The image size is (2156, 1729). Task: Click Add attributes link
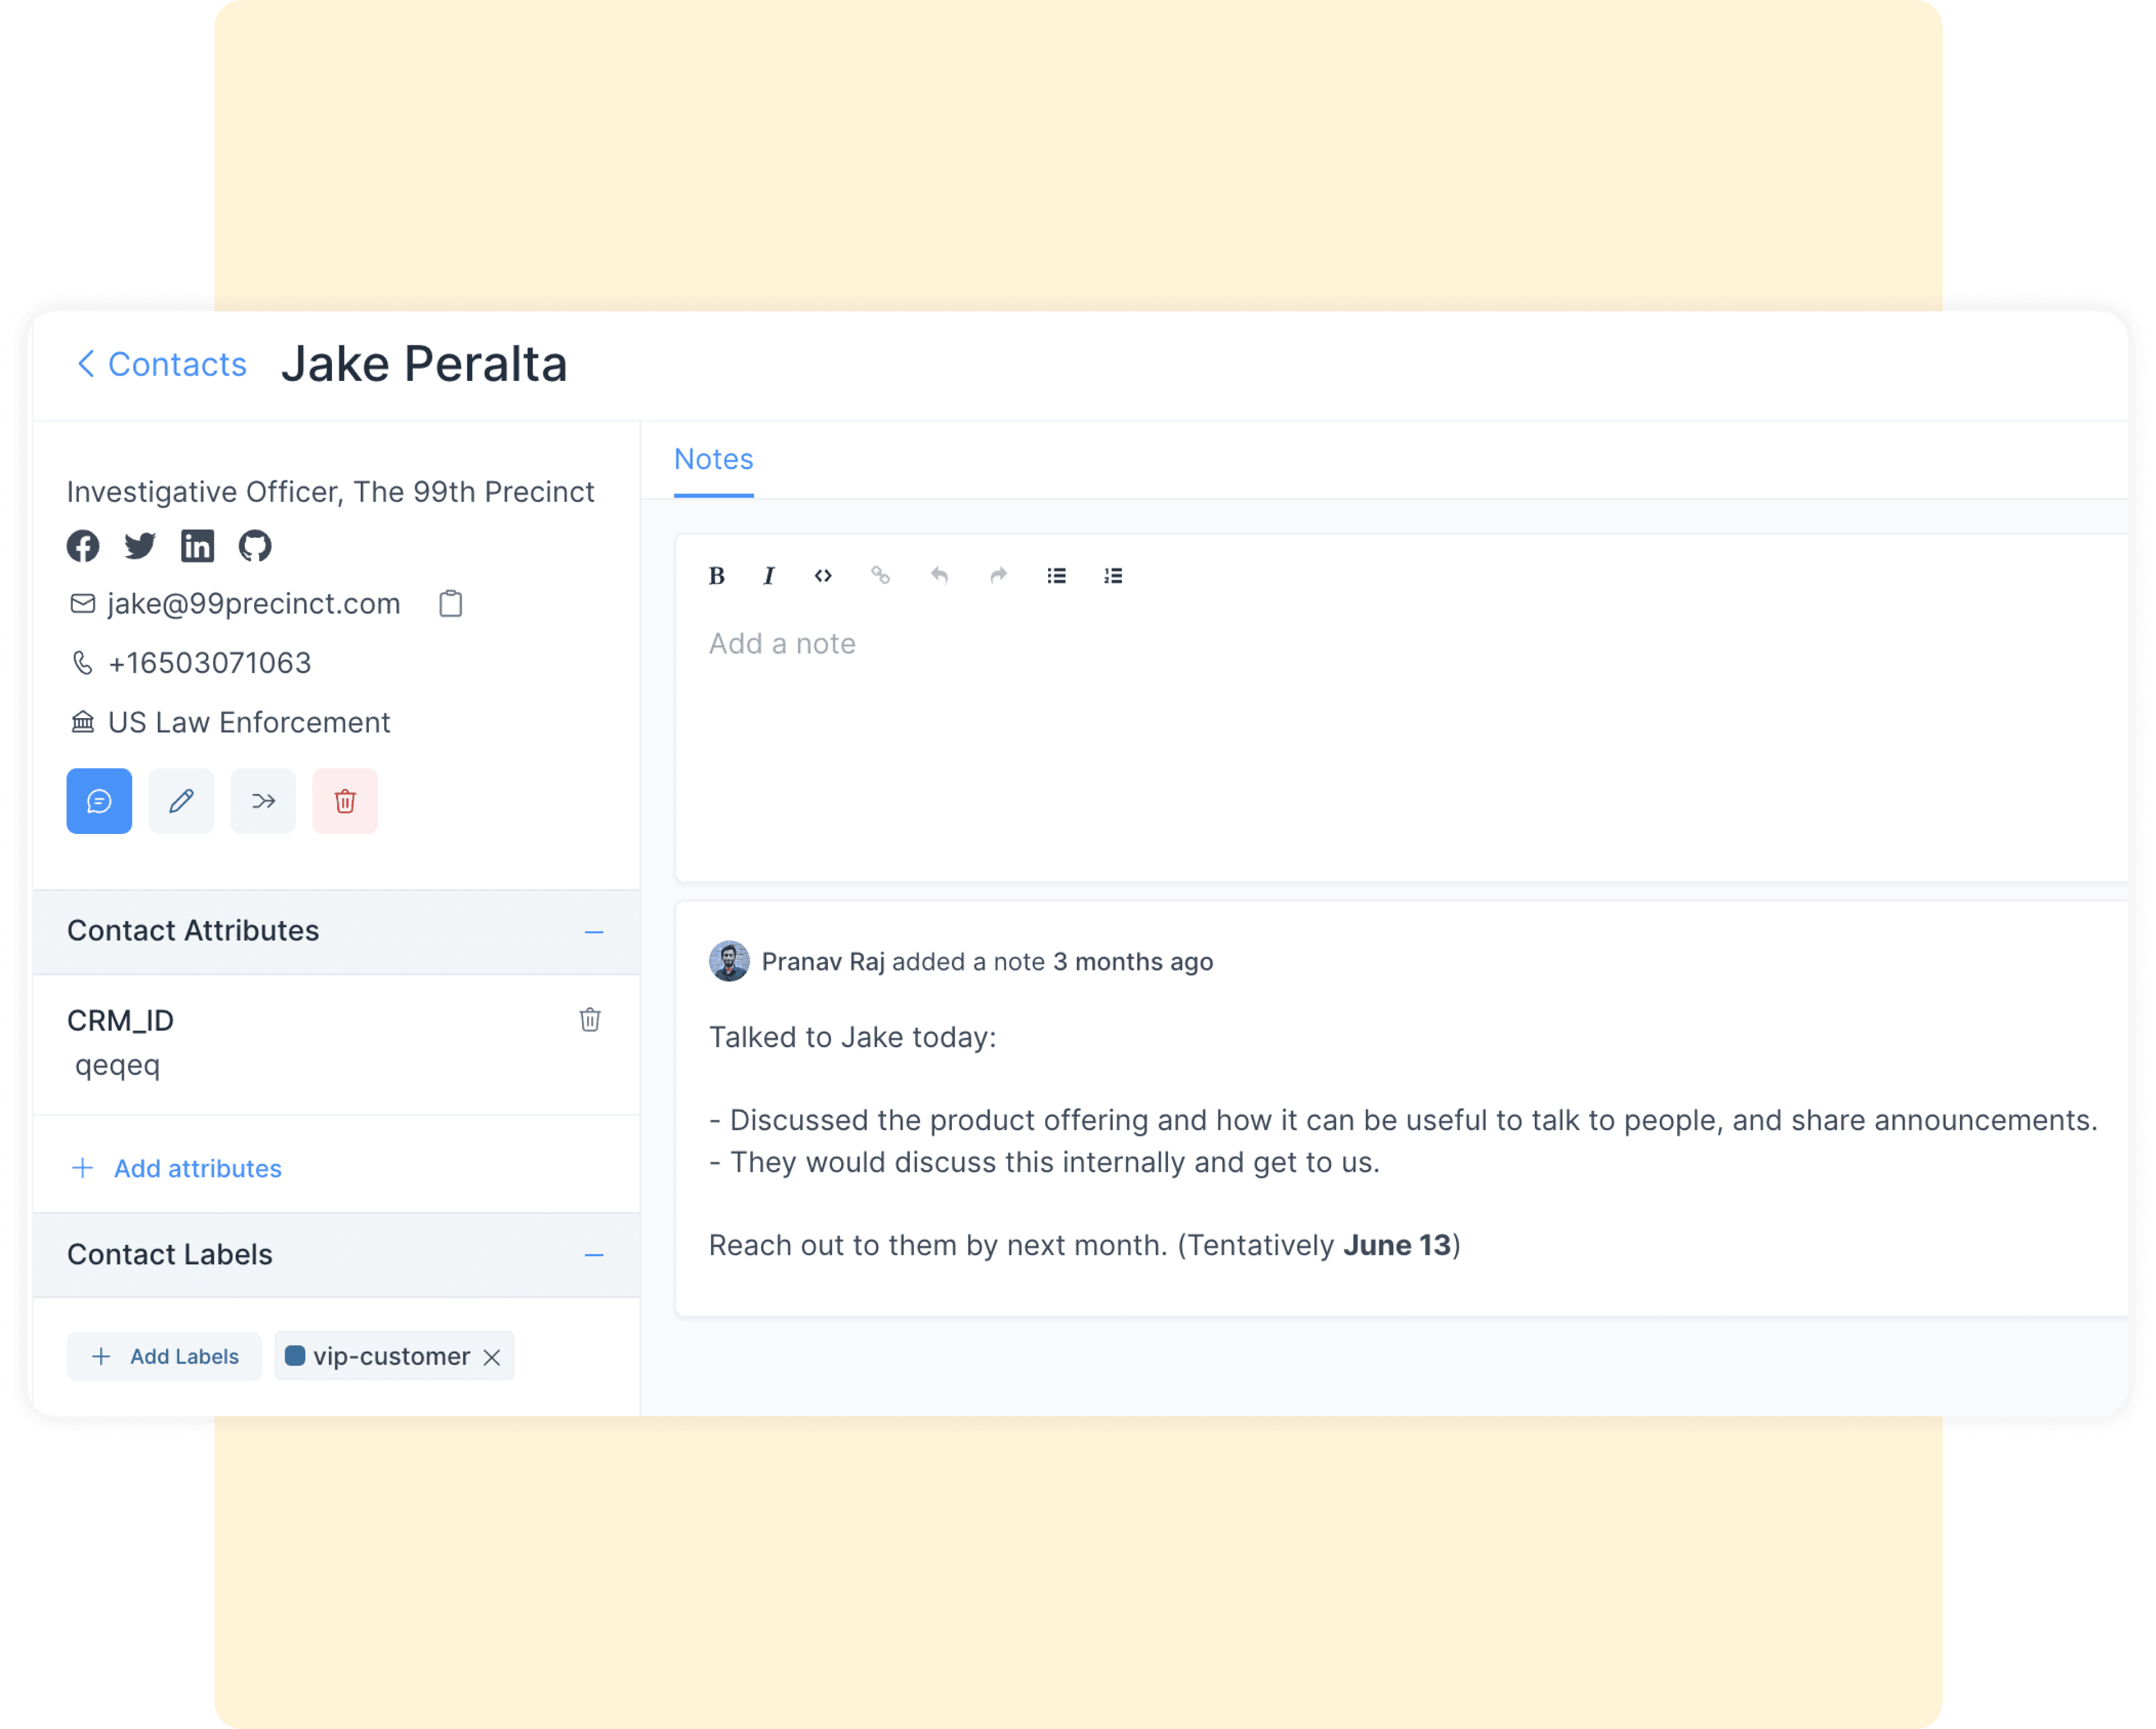(197, 1168)
